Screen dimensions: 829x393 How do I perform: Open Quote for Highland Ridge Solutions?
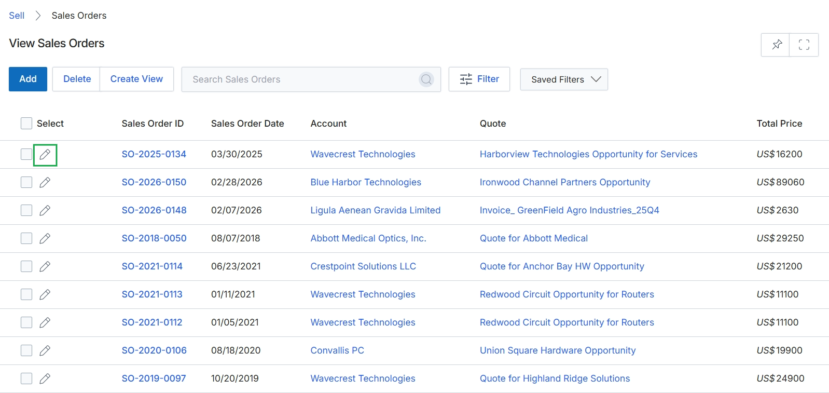[x=555, y=378]
